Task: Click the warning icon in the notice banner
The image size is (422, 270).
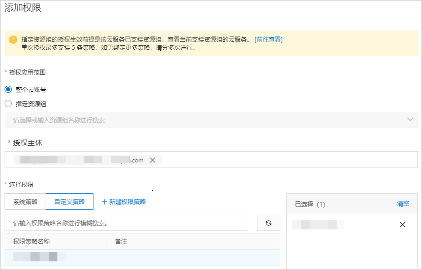Action: tap(13, 40)
